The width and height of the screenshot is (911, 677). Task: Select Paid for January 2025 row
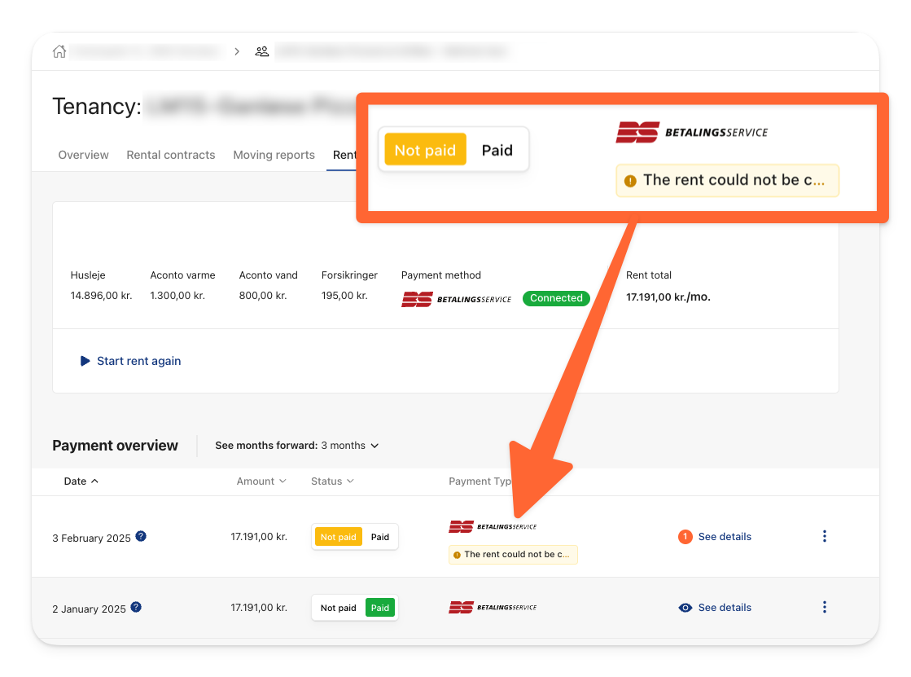[x=380, y=608]
